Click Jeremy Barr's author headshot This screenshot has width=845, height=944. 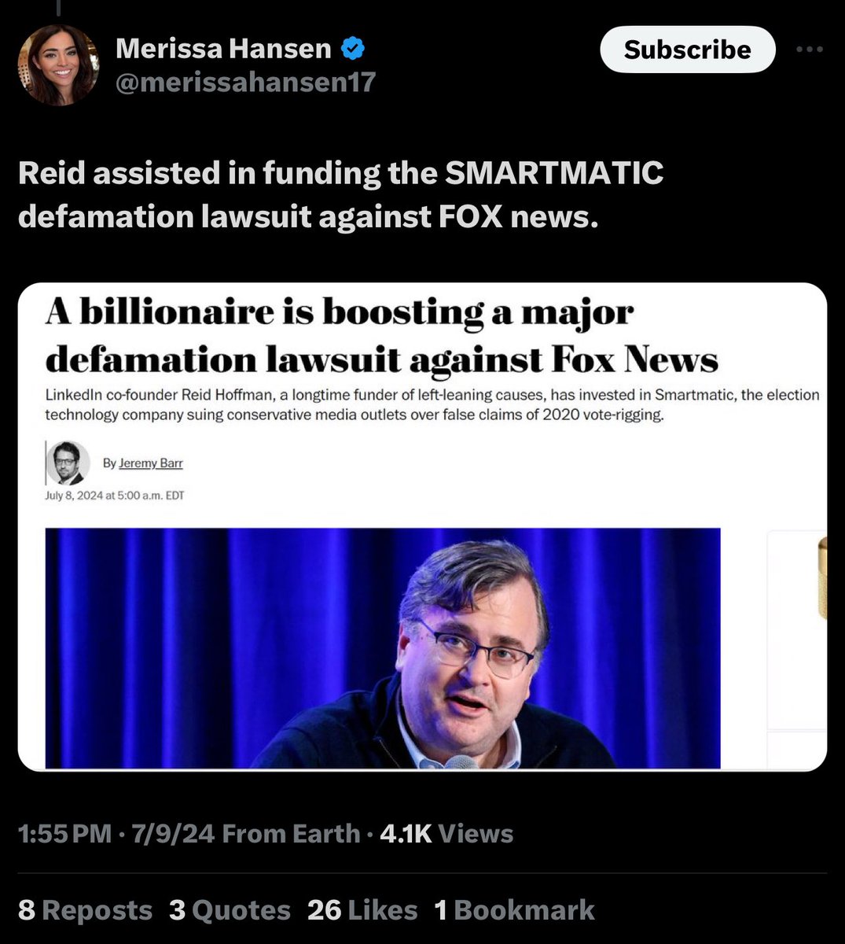[x=64, y=463]
